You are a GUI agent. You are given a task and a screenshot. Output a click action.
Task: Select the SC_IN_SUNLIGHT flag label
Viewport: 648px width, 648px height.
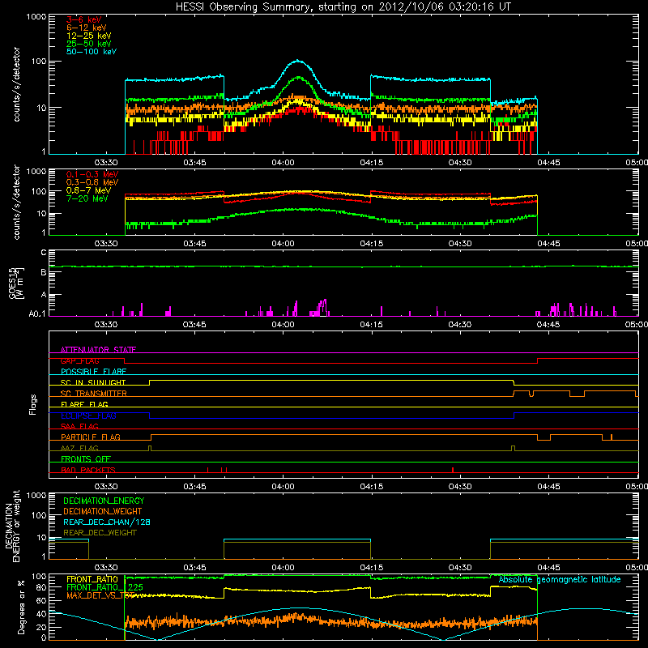(x=93, y=382)
